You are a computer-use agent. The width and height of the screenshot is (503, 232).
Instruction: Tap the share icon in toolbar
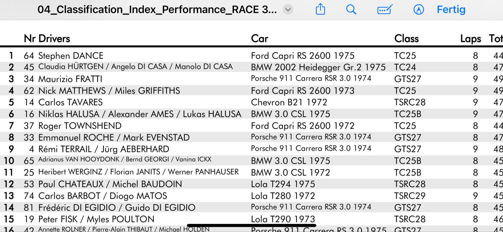coord(320,9)
